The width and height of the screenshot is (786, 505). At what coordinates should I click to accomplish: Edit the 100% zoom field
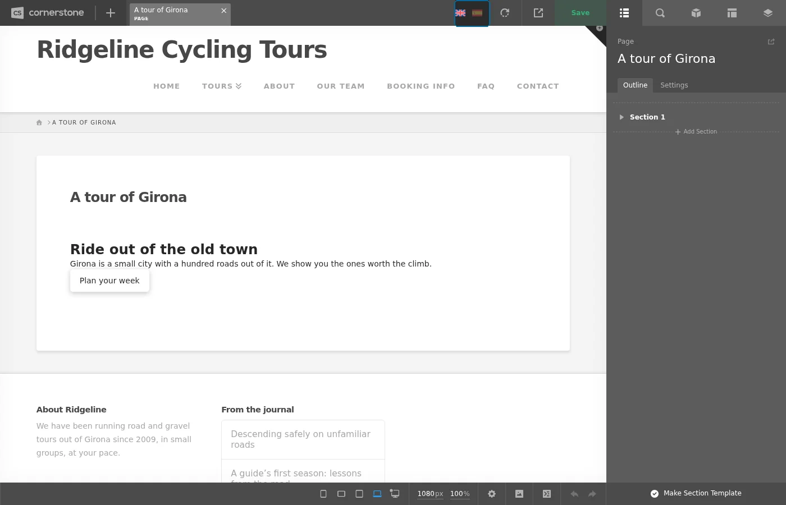tap(460, 494)
